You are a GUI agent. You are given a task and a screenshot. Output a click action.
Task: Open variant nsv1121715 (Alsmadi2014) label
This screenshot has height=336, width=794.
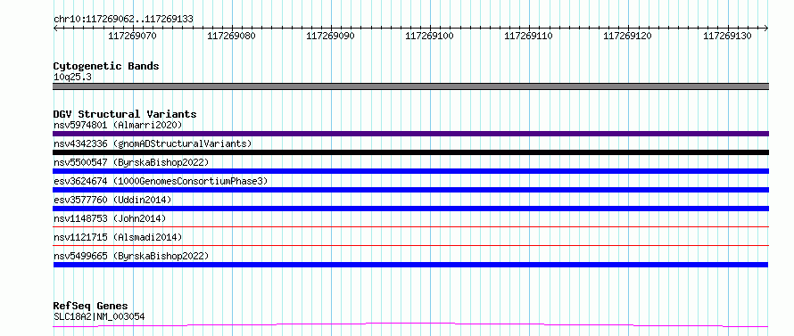coord(118,237)
